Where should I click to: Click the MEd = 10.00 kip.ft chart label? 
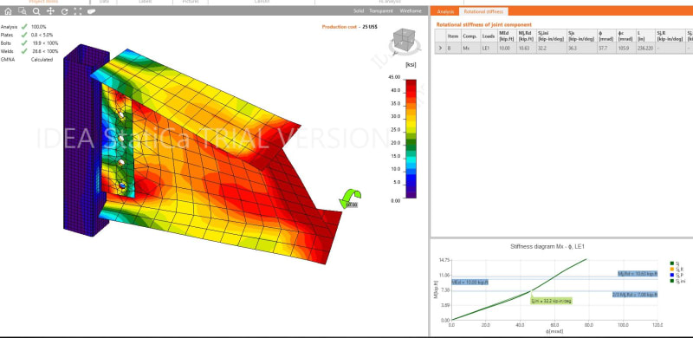[470, 282]
